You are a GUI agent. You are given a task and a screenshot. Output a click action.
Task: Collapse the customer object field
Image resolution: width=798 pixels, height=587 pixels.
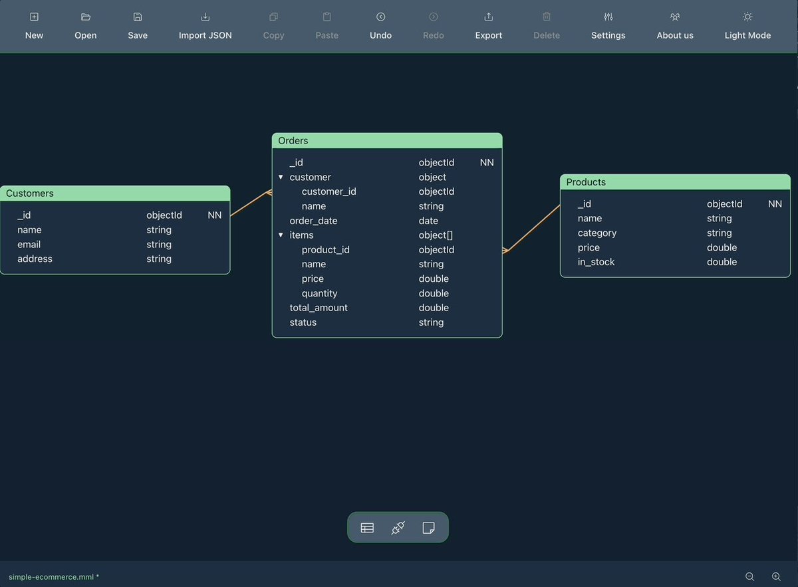pyautogui.click(x=281, y=177)
